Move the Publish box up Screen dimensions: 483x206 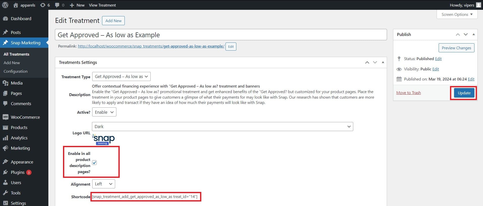pyautogui.click(x=458, y=34)
